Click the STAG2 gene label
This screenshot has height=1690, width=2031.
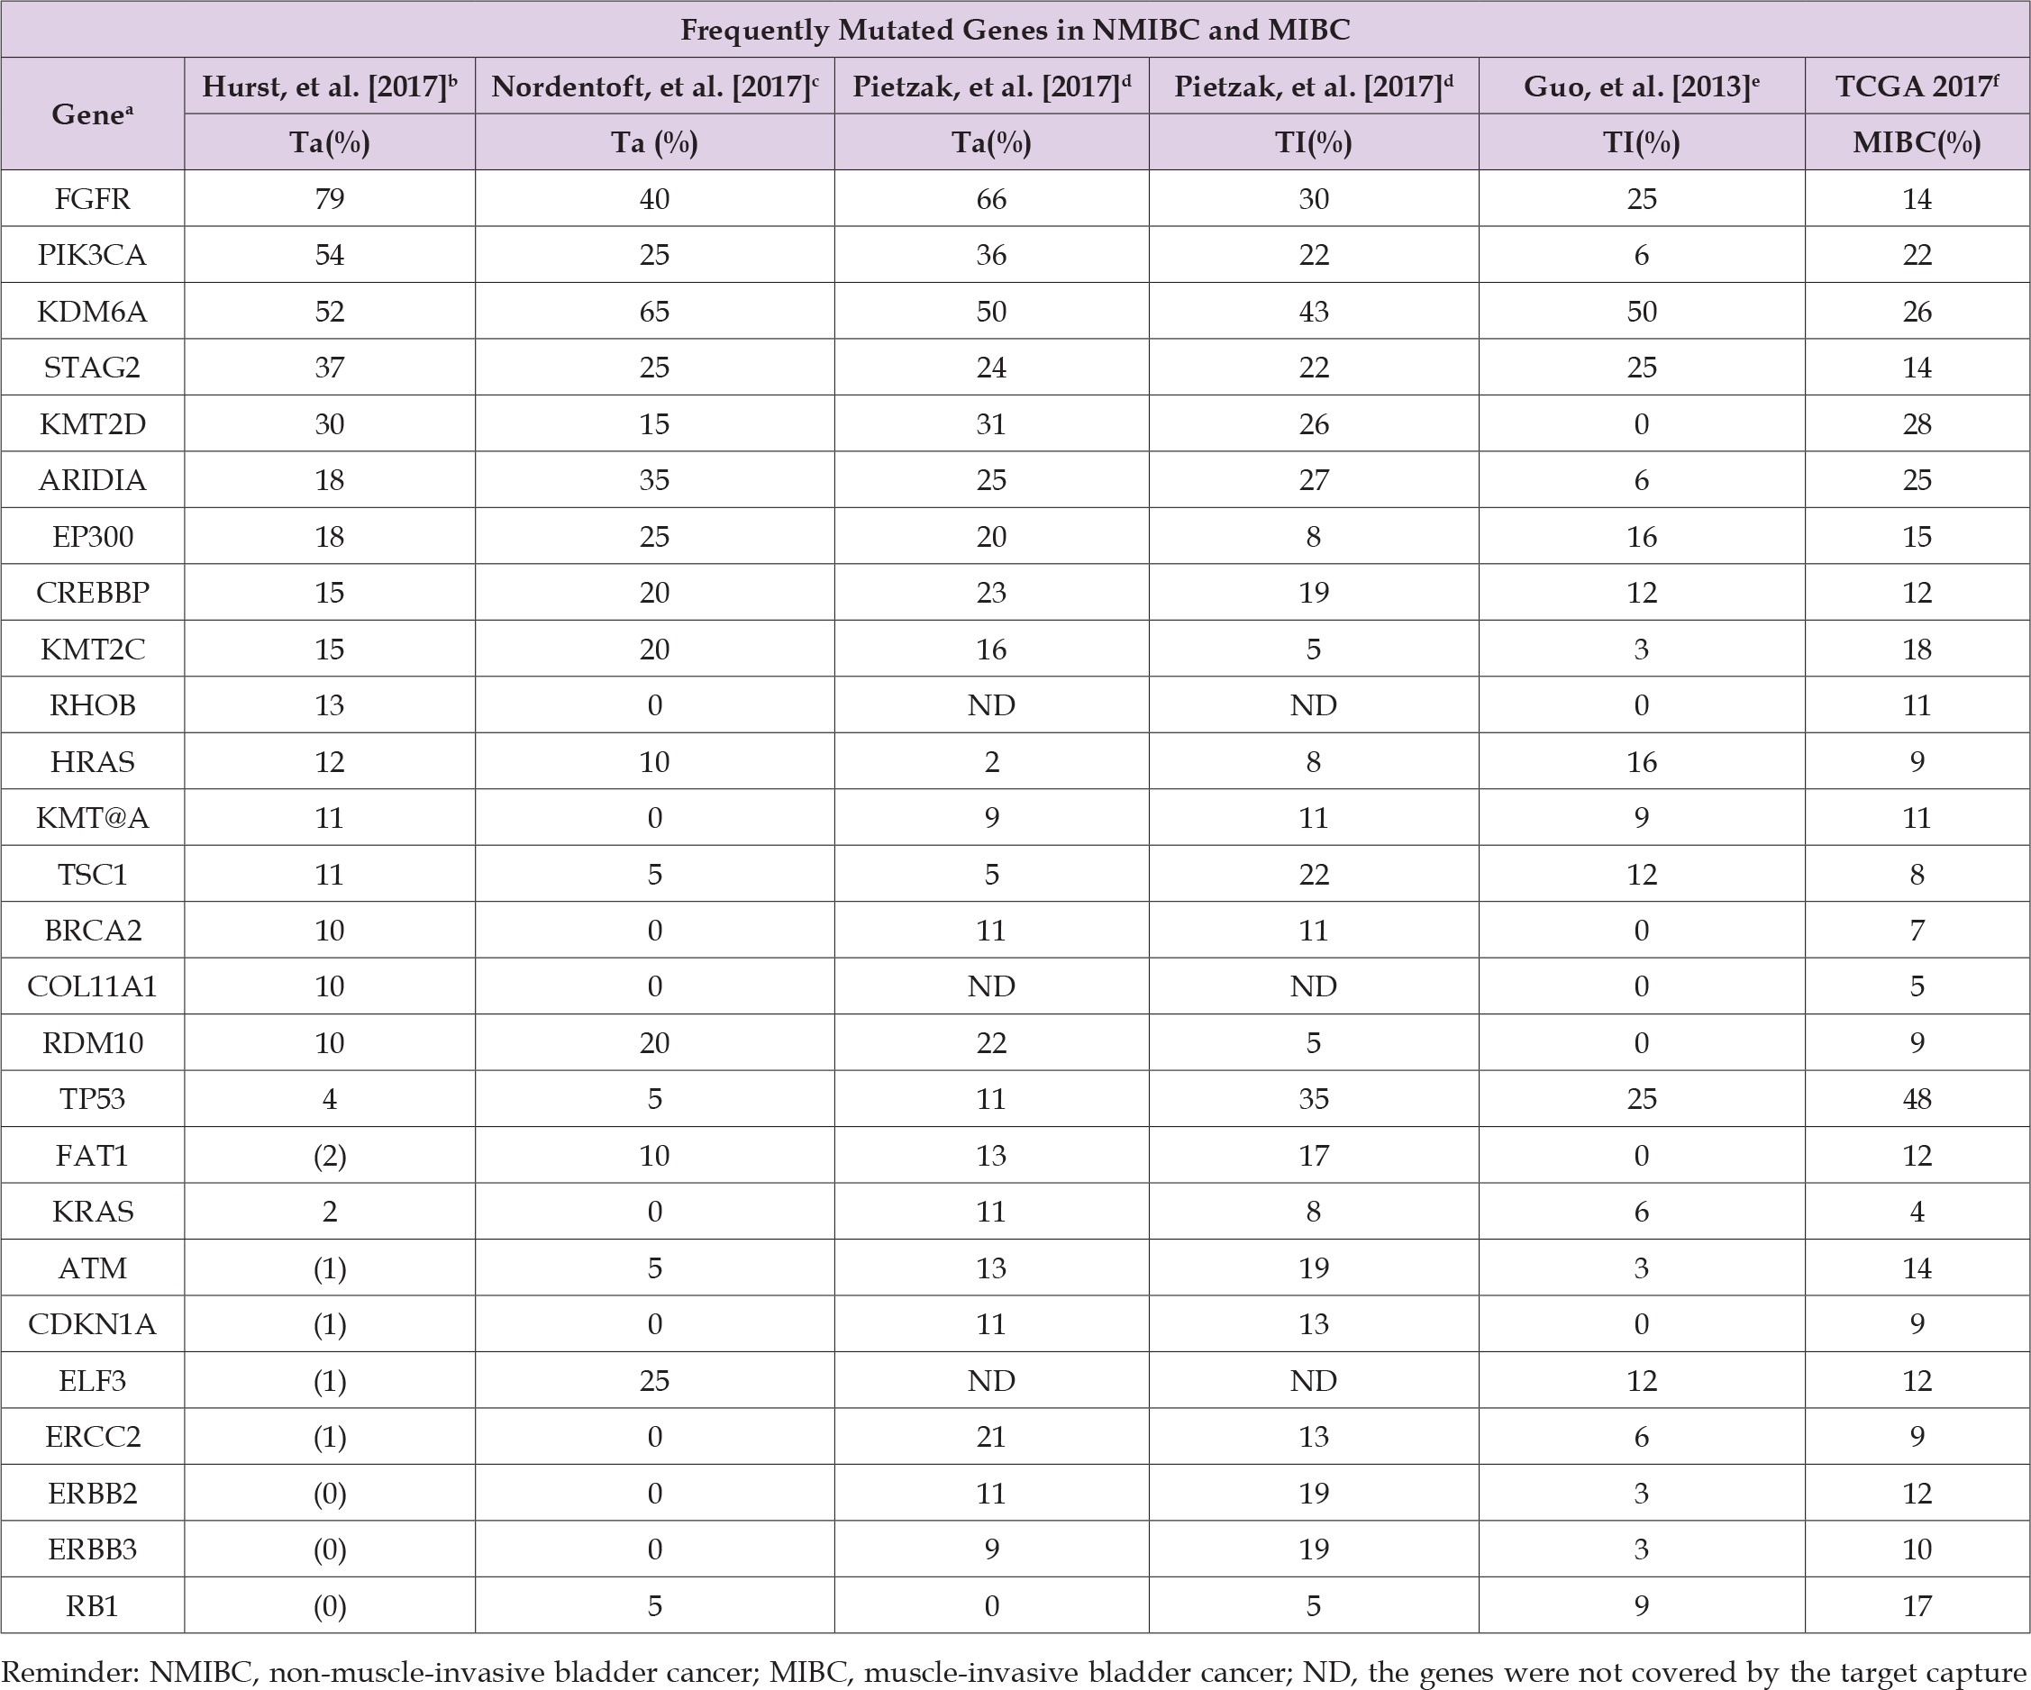(92, 368)
